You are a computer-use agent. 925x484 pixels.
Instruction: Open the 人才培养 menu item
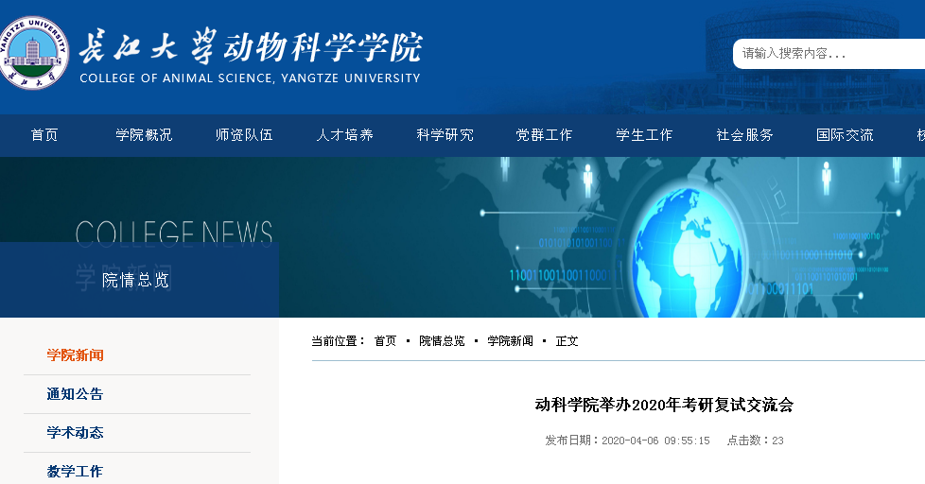coord(344,135)
